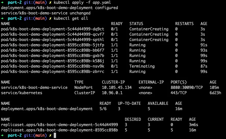Click the 'kubectl apply -f app.yaml' command text

82,2
